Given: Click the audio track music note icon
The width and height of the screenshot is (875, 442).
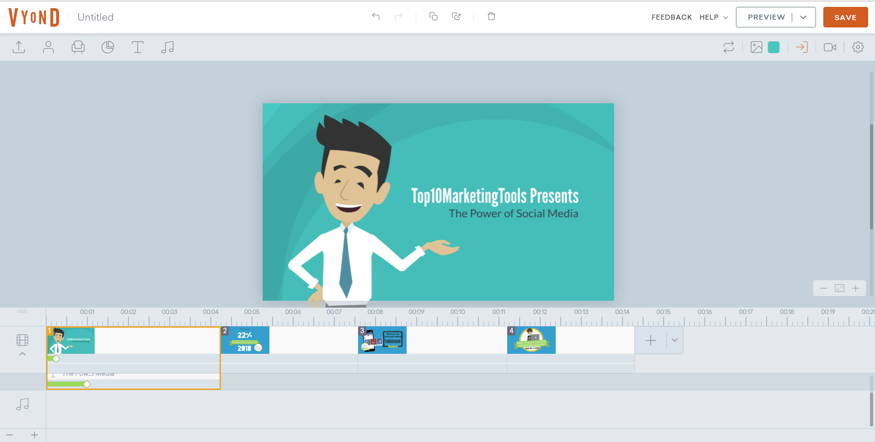Looking at the screenshot, I should 22,404.
